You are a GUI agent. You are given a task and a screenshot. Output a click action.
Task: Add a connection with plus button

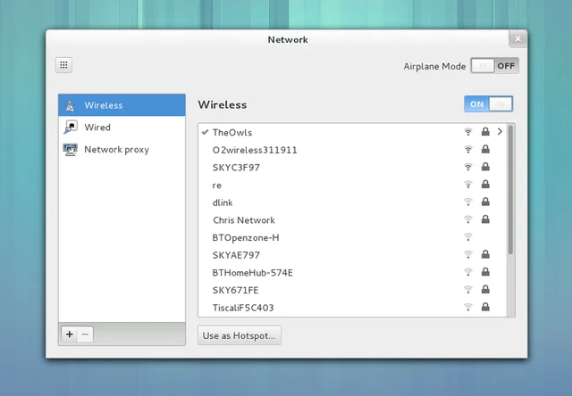point(70,334)
